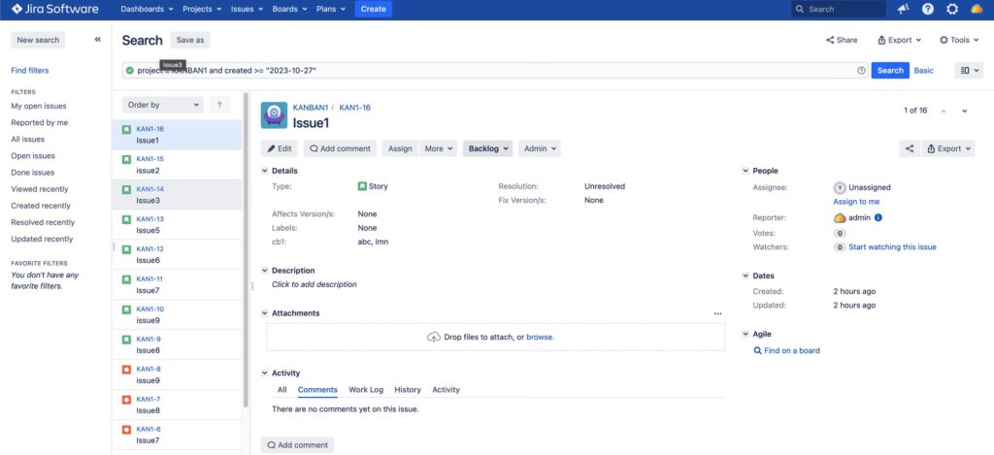This screenshot has width=994, height=455.
Task: Collapse the Activity section
Action: [x=265, y=374]
